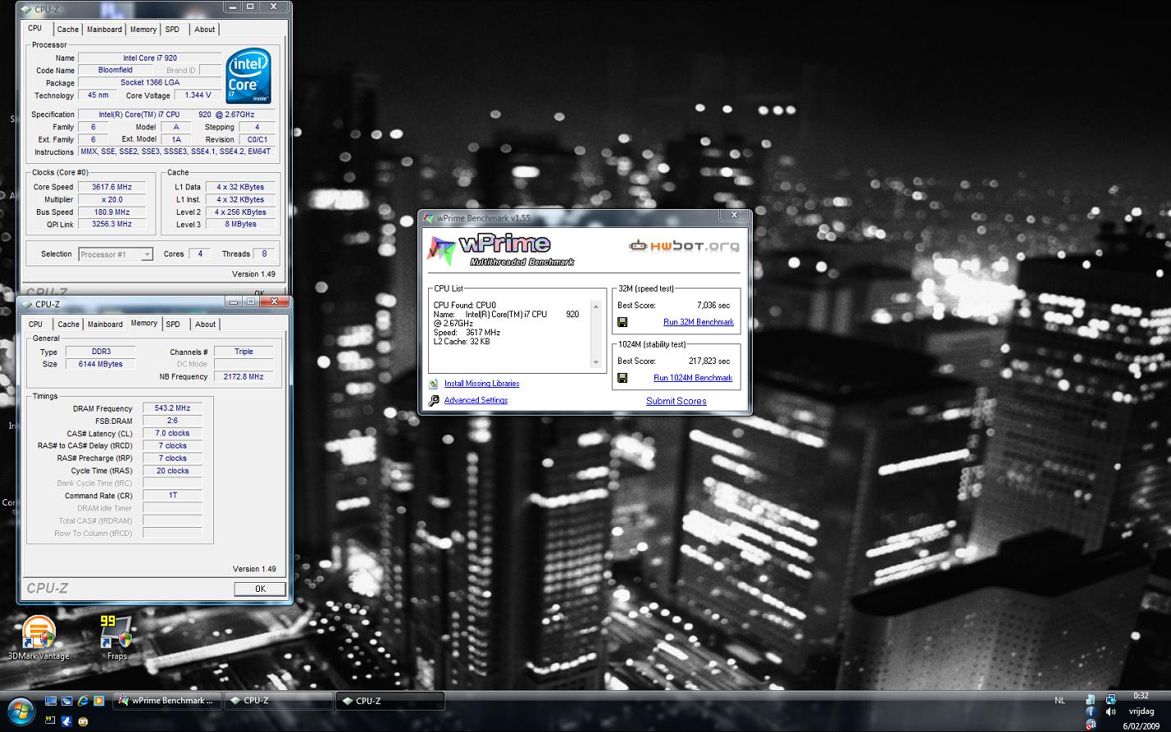The height and width of the screenshot is (732, 1171).
Task: Click the Command Rate value 1T
Action: pos(172,495)
